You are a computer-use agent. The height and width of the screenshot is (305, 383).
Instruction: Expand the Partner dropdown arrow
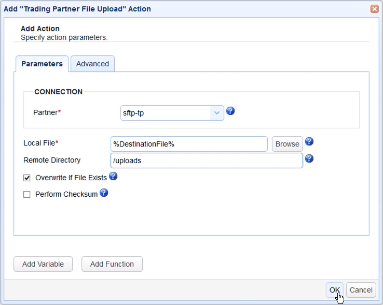pos(216,112)
